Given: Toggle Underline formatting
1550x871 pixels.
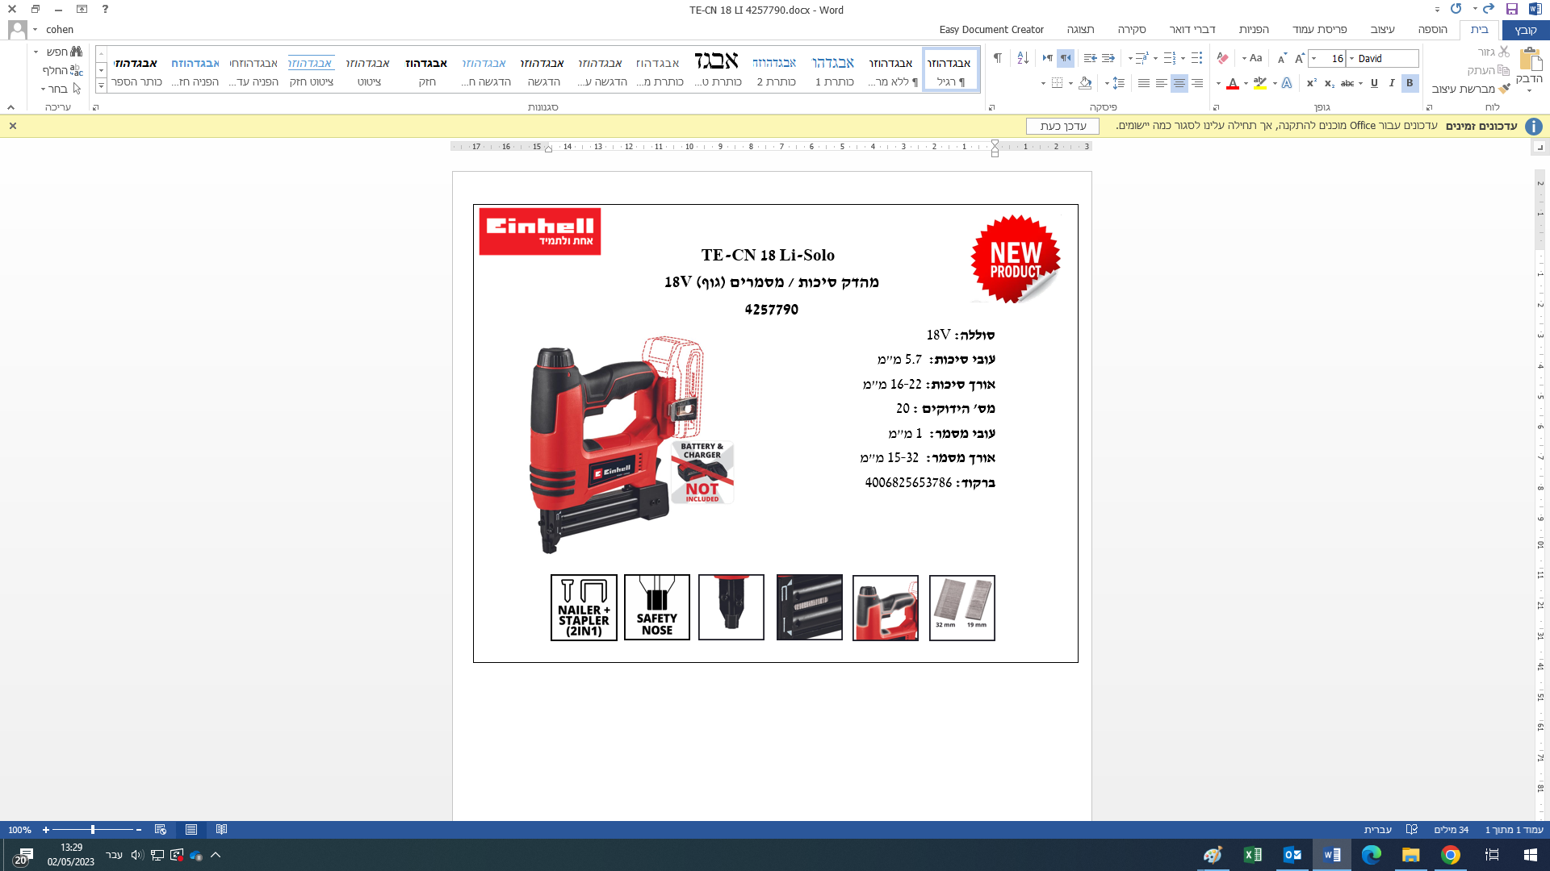Looking at the screenshot, I should [x=1374, y=83].
